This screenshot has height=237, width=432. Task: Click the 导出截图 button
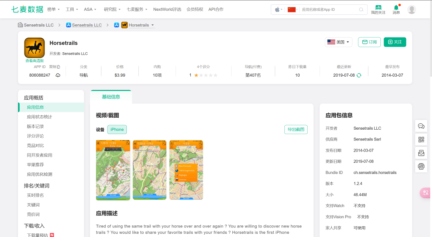point(296,130)
